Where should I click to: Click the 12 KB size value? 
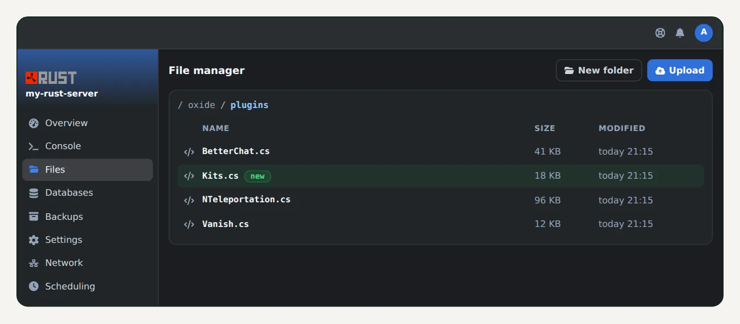pos(548,224)
